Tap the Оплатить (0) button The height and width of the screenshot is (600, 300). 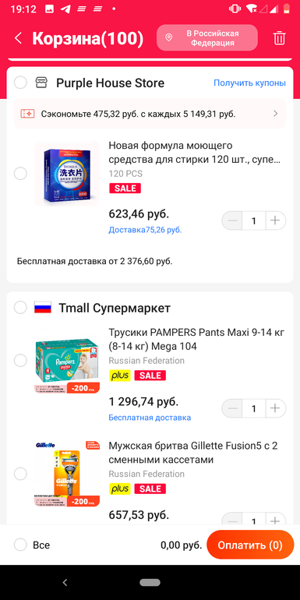click(250, 545)
